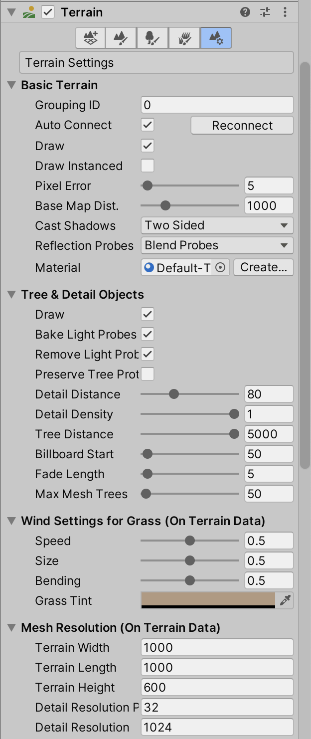This screenshot has width=311, height=739.
Task: Open the Cast Shadows dropdown
Action: coord(217,225)
